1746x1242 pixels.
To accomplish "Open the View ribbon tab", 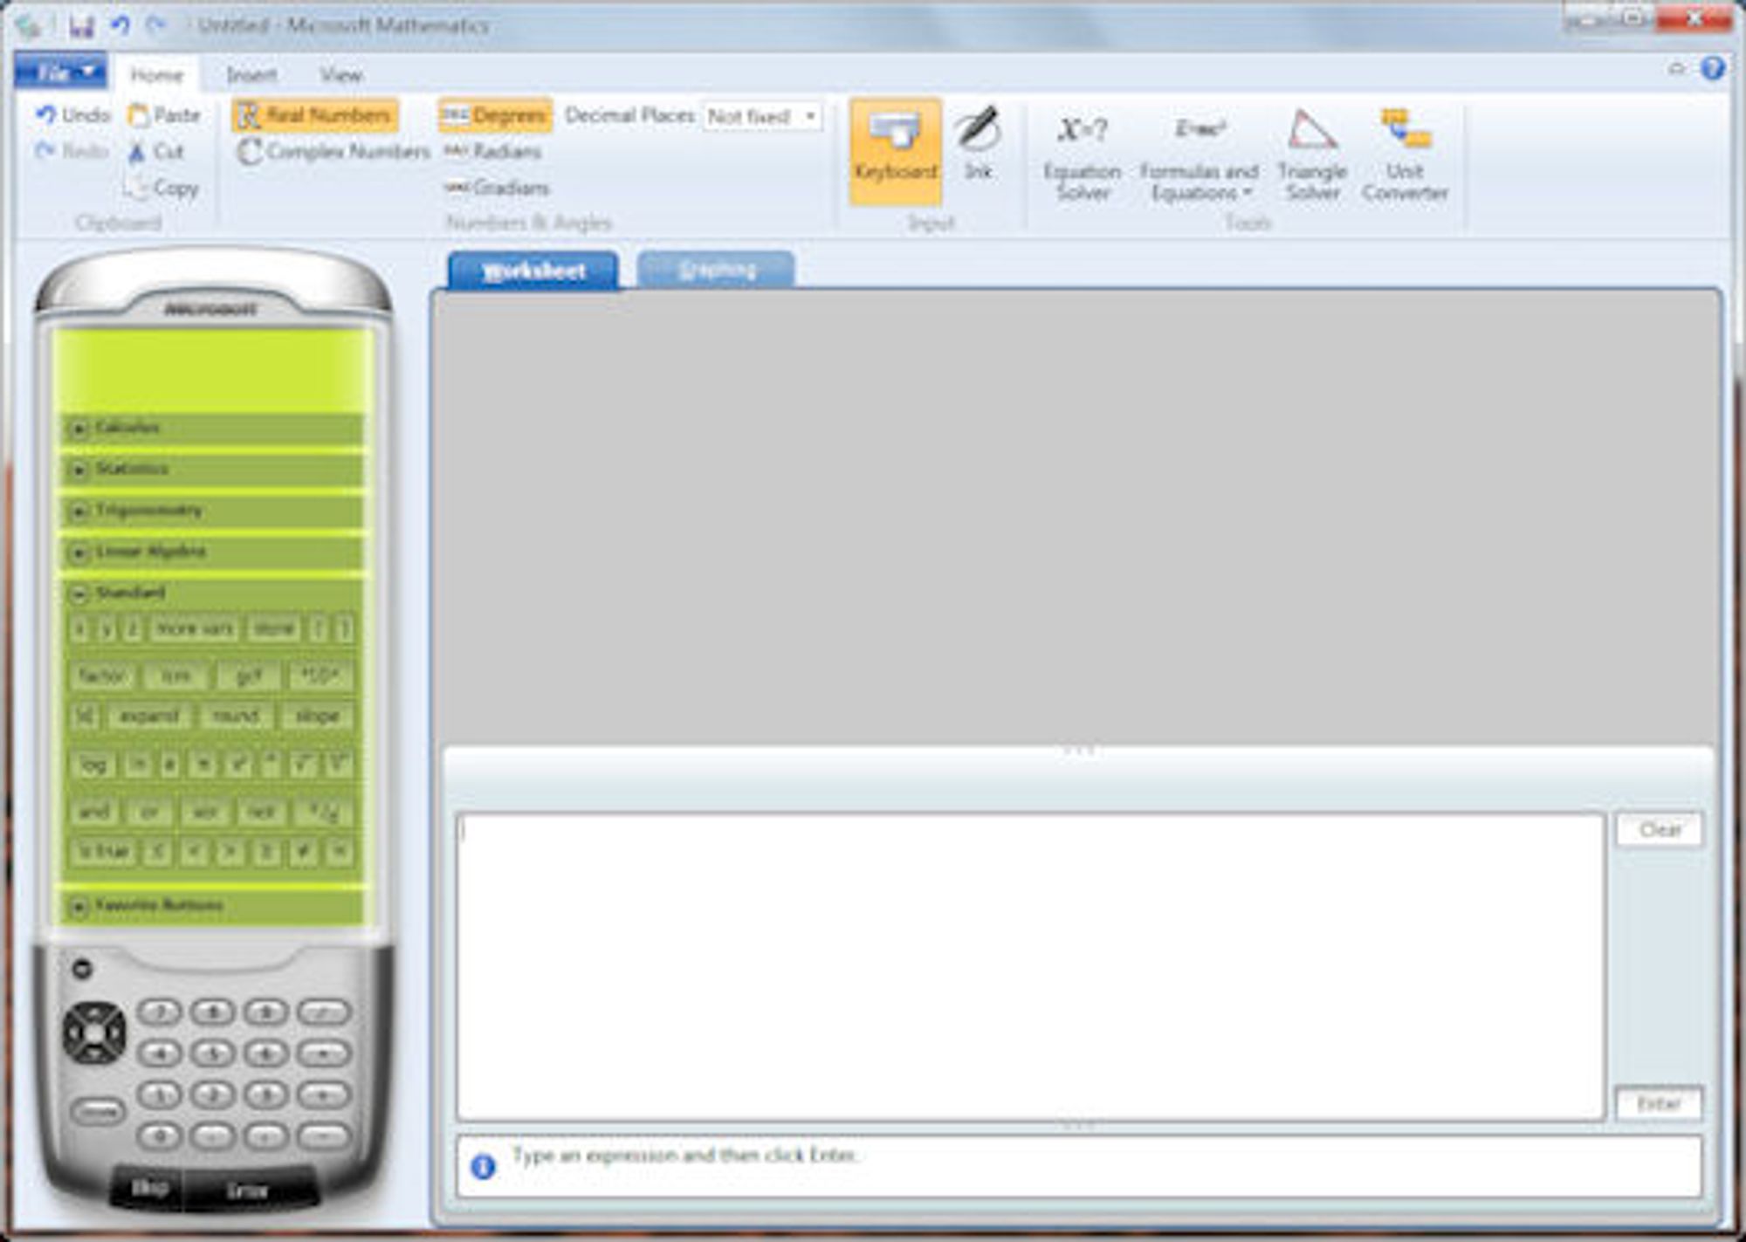I will (x=340, y=75).
